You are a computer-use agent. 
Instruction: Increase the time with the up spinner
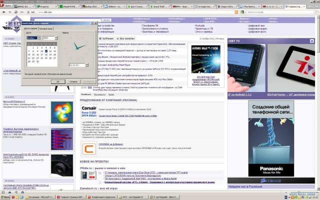[87, 64]
